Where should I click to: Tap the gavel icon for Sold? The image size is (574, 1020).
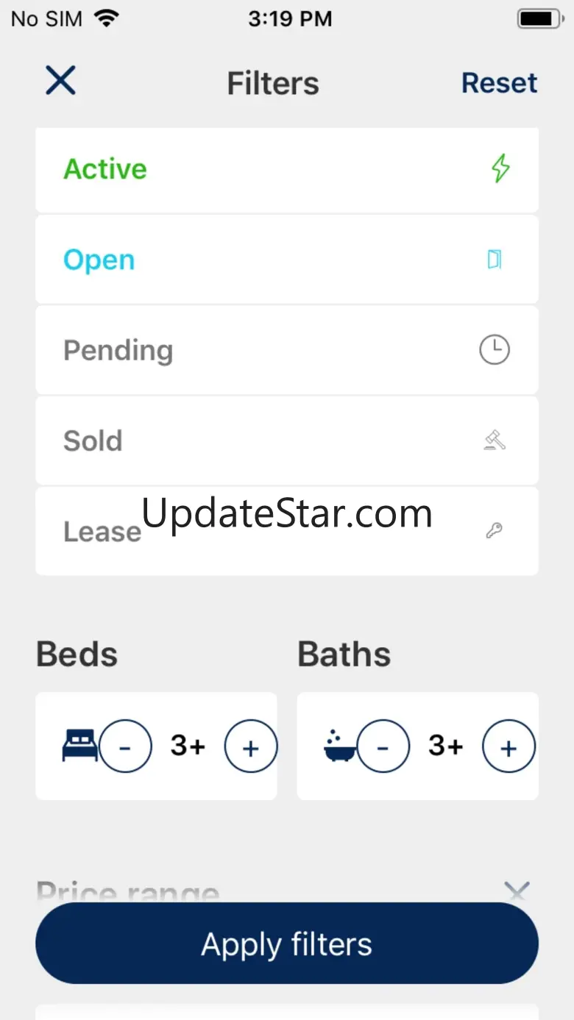point(495,441)
